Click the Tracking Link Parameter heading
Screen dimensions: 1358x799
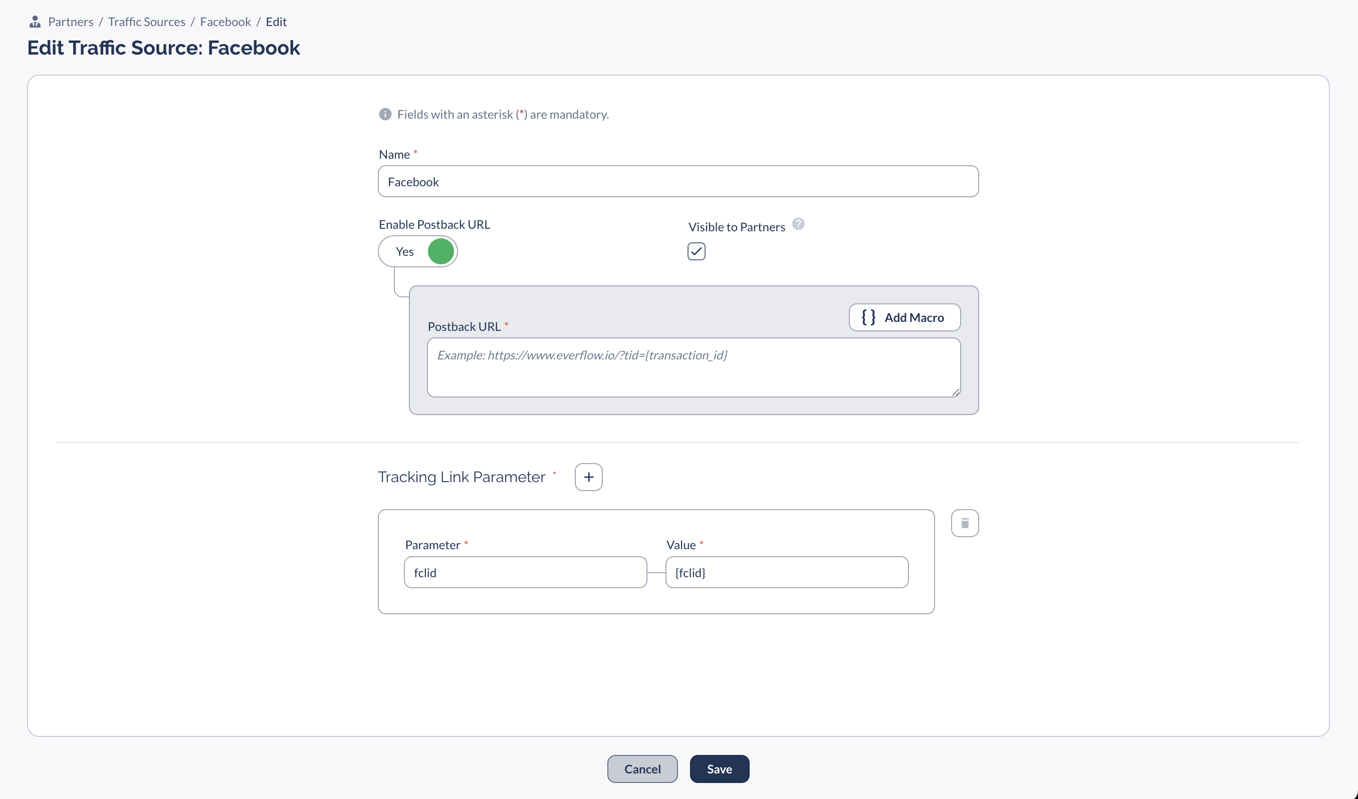[x=462, y=477]
